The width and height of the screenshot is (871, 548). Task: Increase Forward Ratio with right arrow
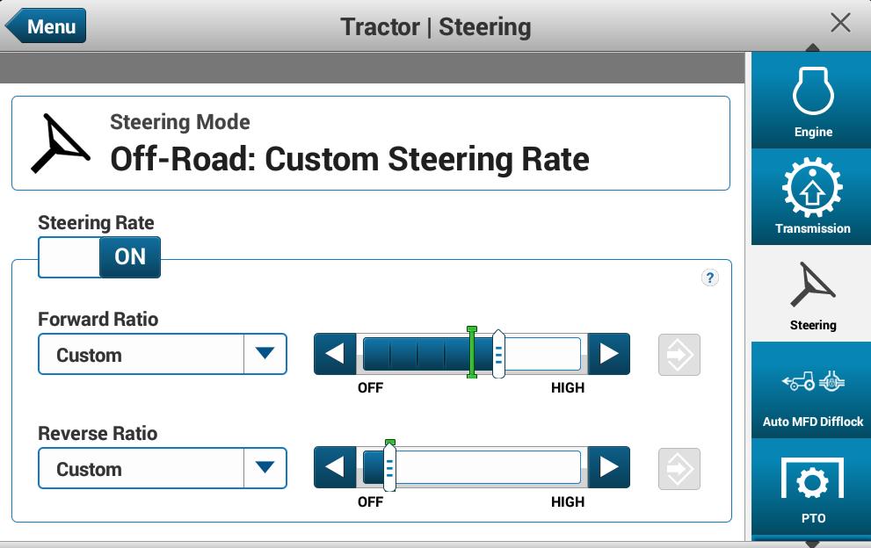coord(609,355)
